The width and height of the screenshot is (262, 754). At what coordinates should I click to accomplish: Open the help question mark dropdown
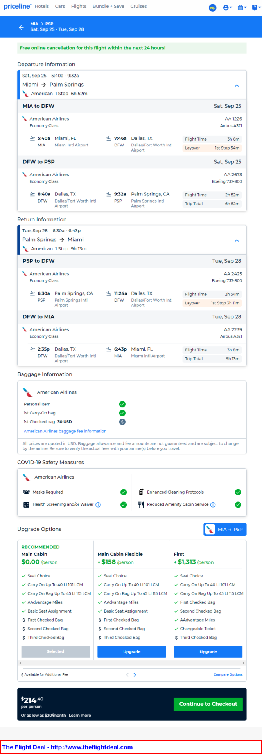click(x=257, y=7)
